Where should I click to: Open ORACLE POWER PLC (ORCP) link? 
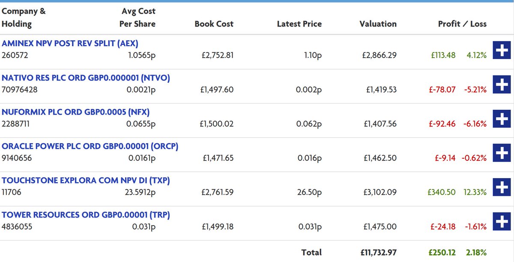90,146
